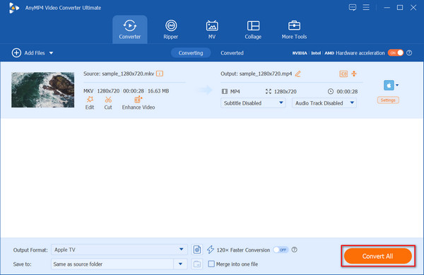Viewport: 424px width, 275px height.
Task: Toggle 120x Faster Conversion switch
Action: coord(281,250)
